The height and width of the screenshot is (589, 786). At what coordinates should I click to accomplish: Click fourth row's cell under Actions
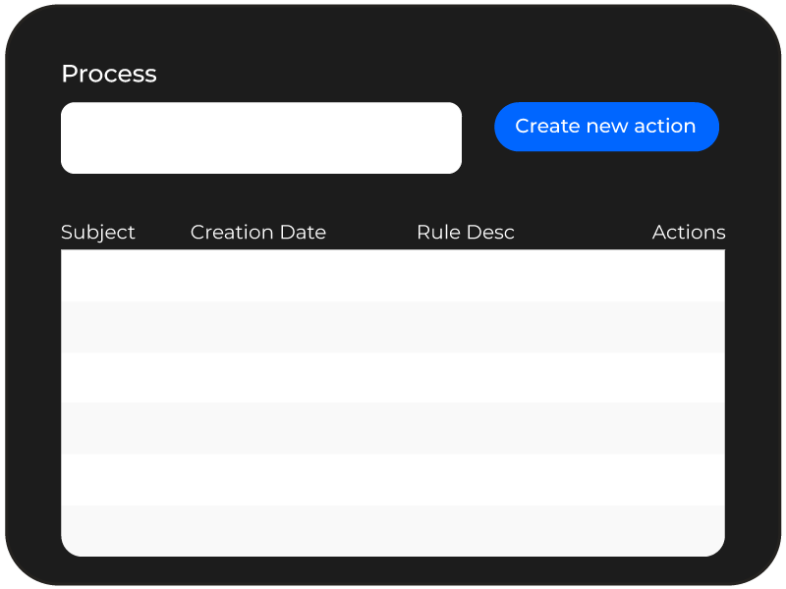point(689,429)
